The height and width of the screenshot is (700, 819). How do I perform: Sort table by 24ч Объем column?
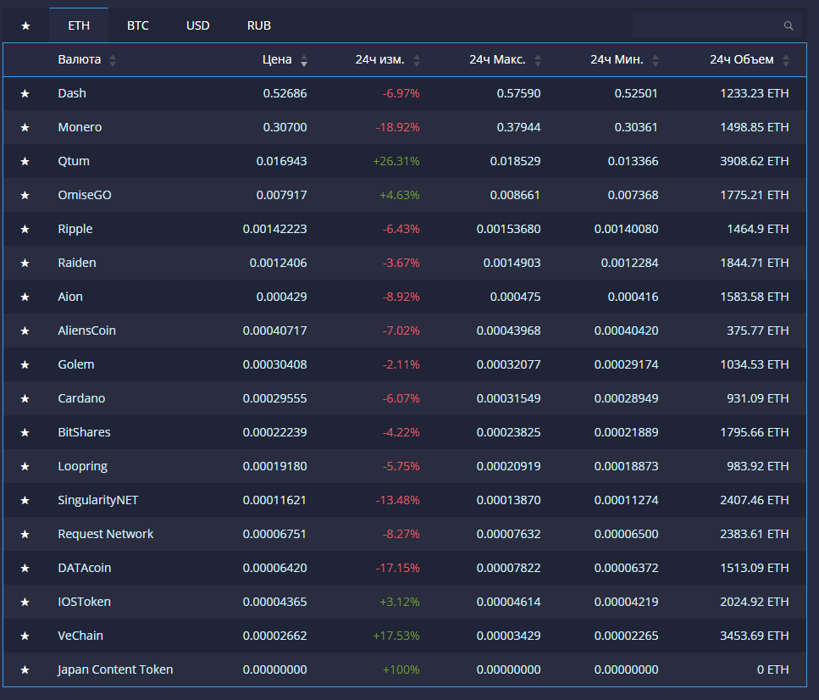click(750, 59)
